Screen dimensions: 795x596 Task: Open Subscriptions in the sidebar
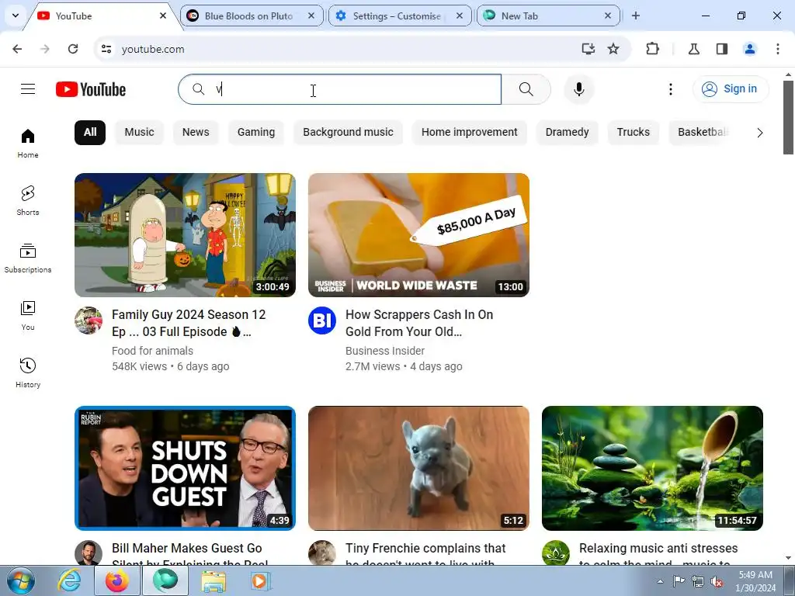pos(28,258)
